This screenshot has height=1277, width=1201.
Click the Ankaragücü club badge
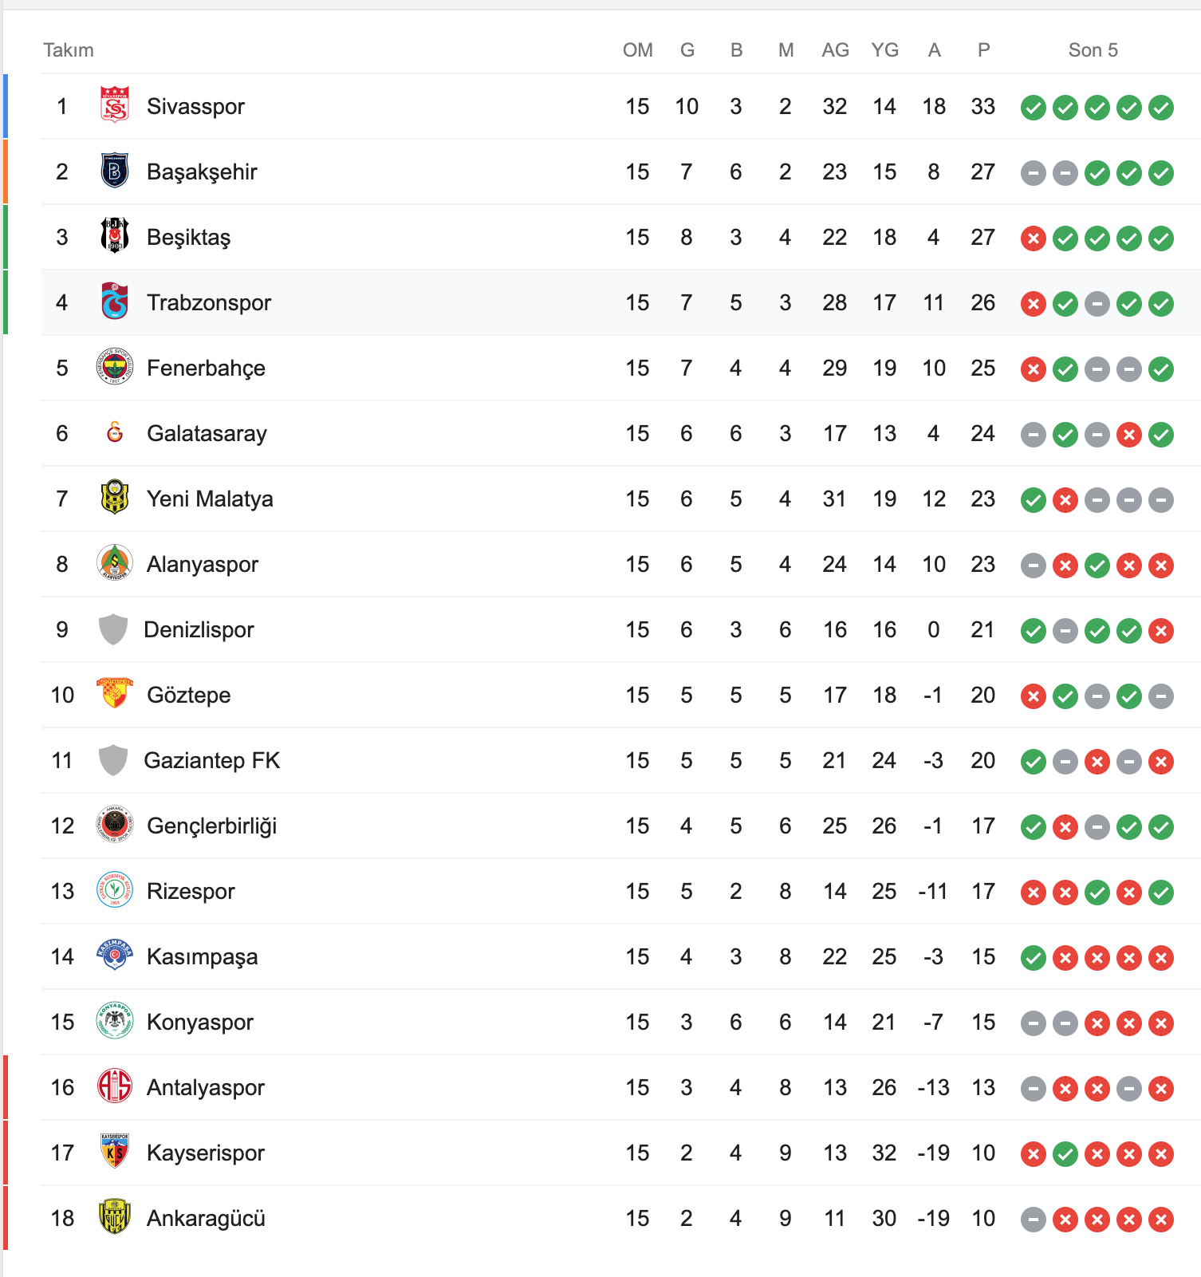pyautogui.click(x=115, y=1218)
